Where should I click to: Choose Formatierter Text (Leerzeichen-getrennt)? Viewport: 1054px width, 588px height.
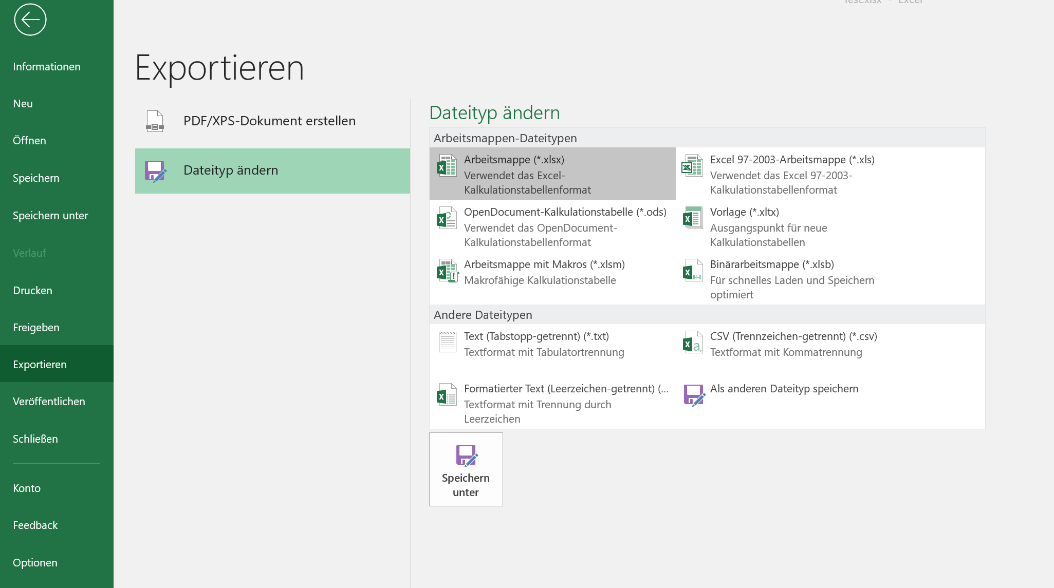tap(552, 403)
